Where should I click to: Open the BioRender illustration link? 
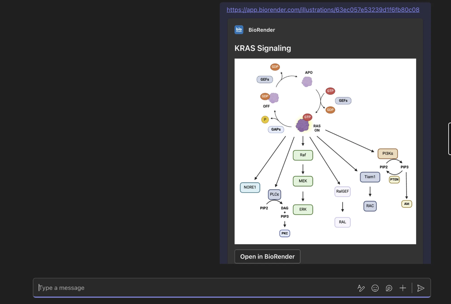pyautogui.click(x=323, y=9)
